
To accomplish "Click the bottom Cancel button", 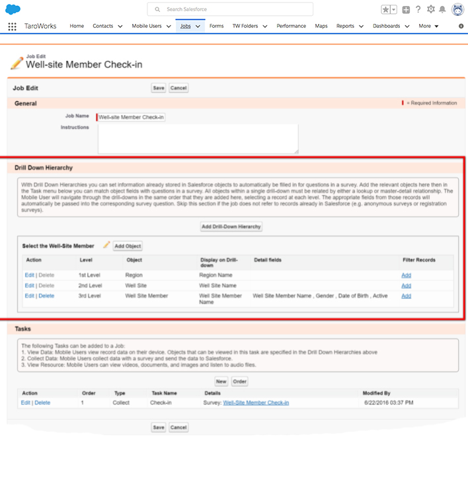I will click(x=178, y=427).
